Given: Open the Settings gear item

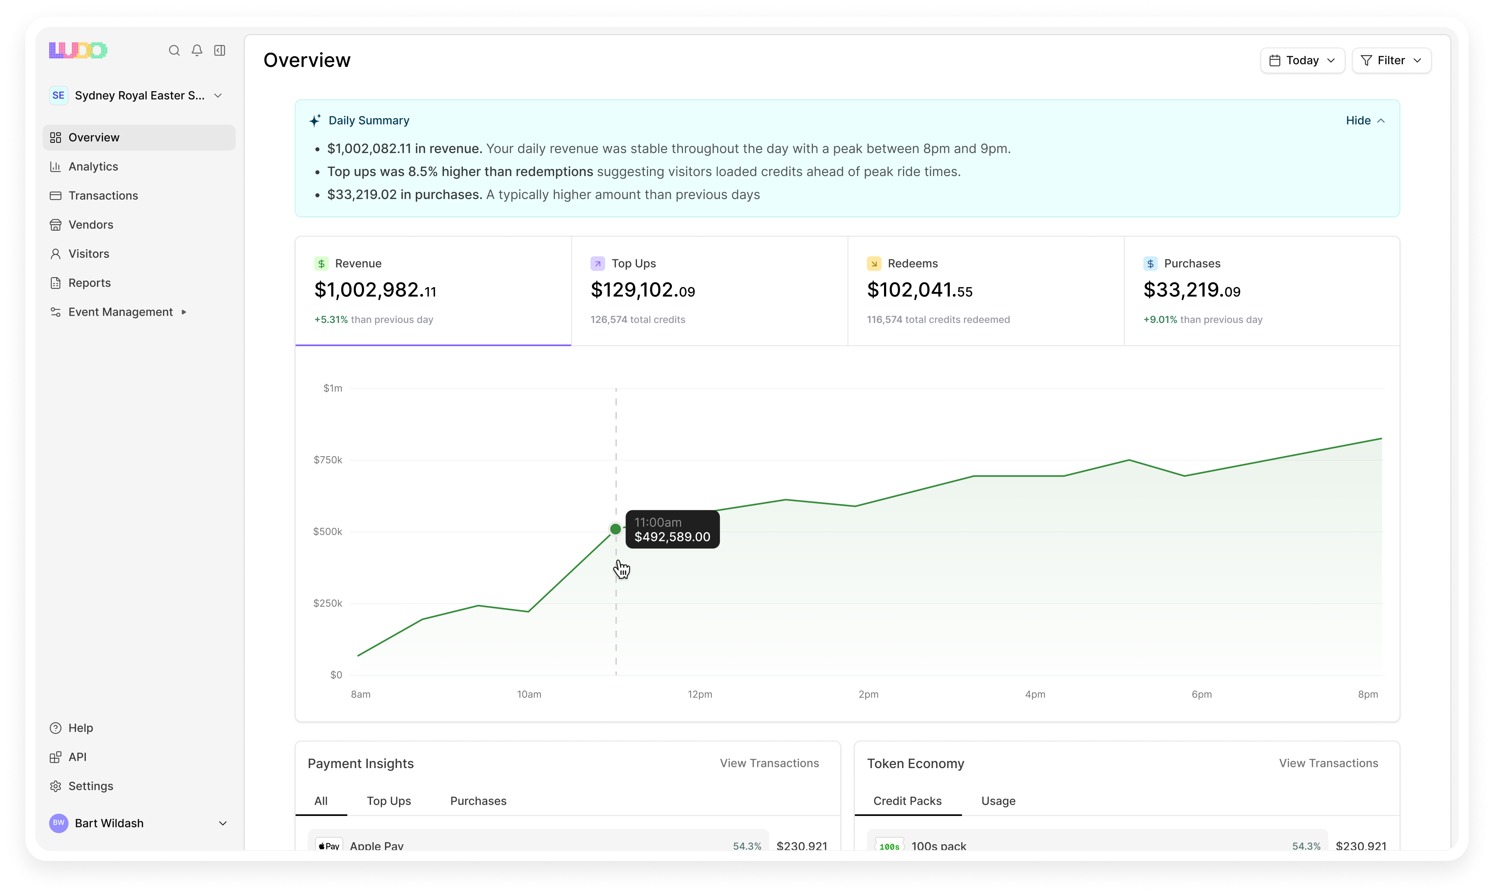Looking at the screenshot, I should [90, 786].
